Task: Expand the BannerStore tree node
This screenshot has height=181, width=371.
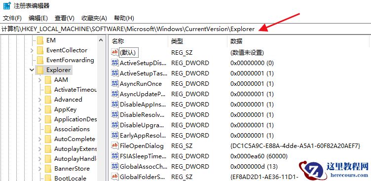Action: coord(40,169)
